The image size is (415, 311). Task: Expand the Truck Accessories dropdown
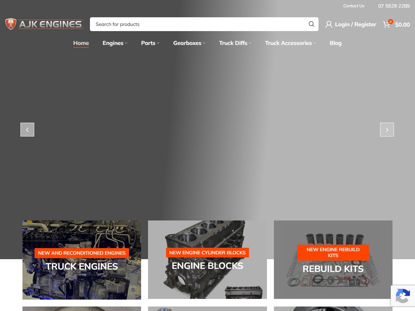pos(290,43)
